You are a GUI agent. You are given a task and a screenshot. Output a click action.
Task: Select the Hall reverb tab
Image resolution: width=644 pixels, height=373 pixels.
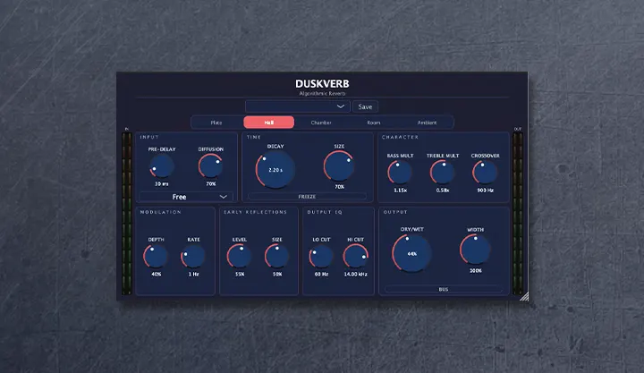269,123
